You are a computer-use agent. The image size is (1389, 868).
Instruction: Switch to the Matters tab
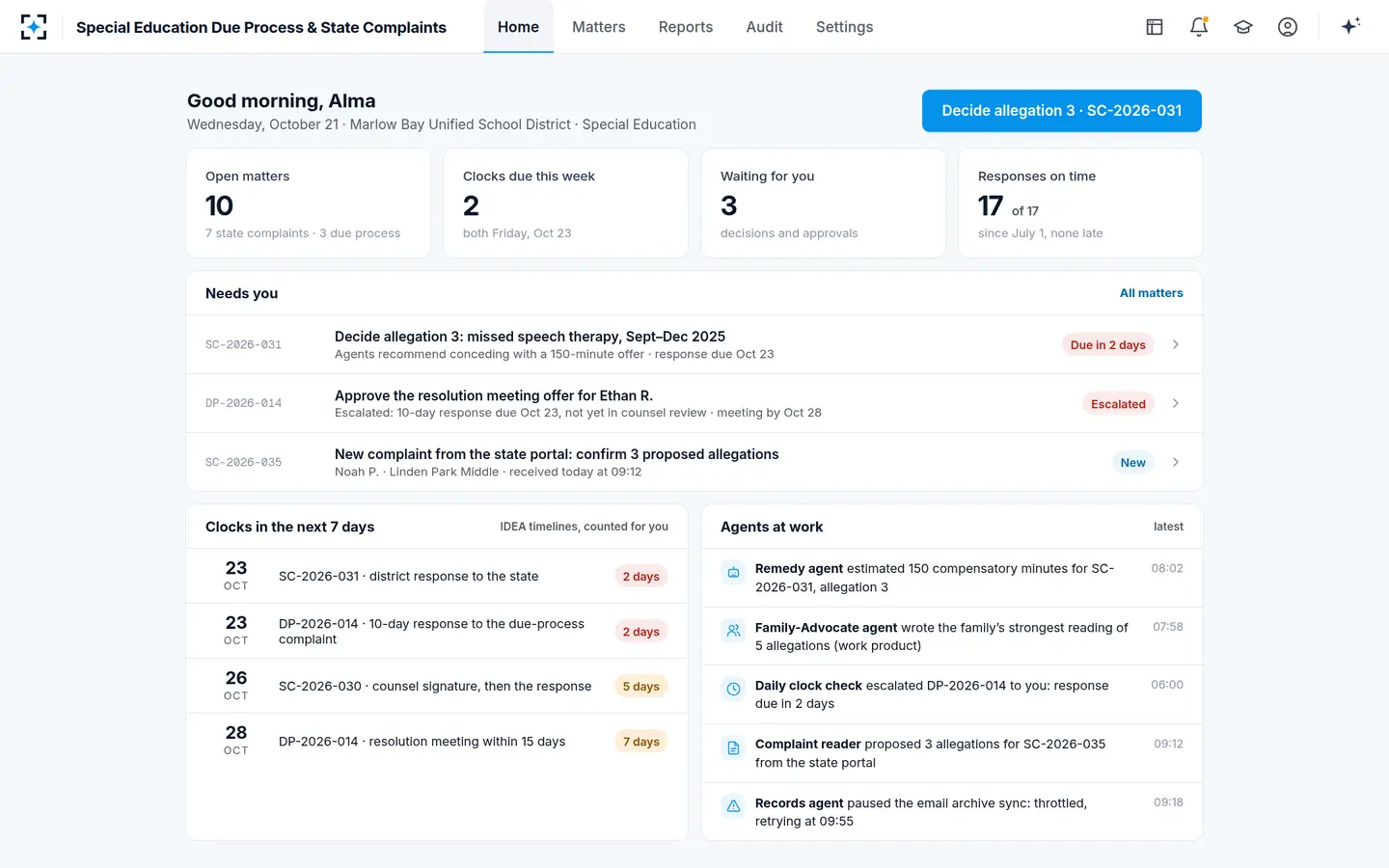pyautogui.click(x=598, y=27)
